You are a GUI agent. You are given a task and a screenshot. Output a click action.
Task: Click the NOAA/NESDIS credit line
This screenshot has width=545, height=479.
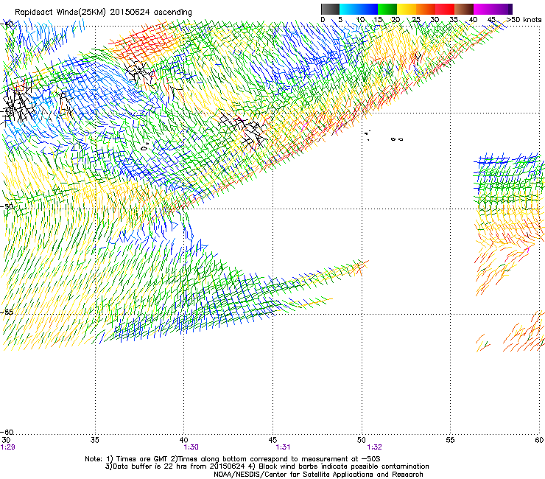pyautogui.click(x=318, y=475)
